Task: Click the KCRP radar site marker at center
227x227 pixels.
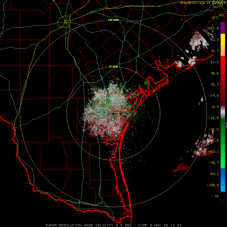Action: (x=113, y=114)
